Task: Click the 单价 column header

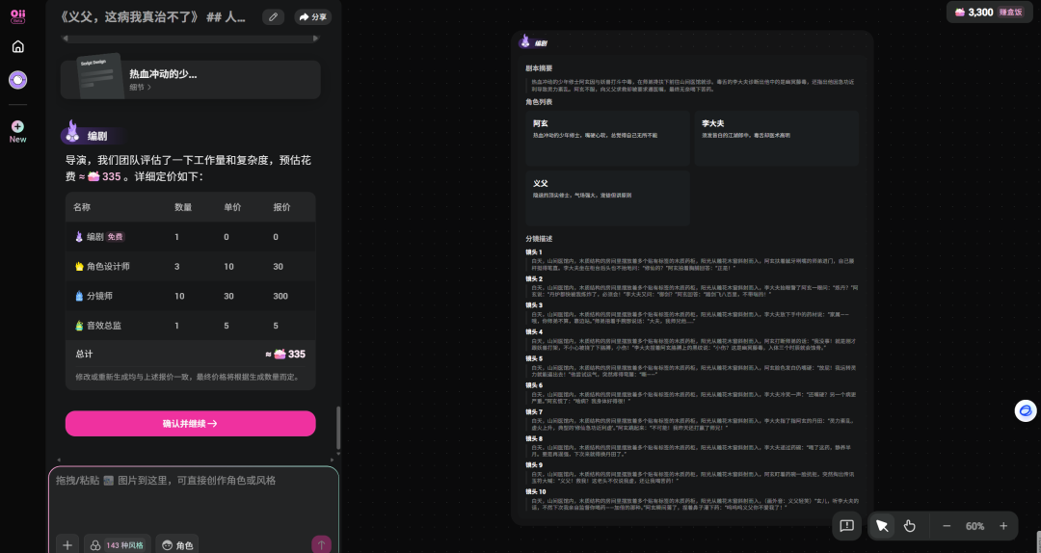Action: click(x=232, y=207)
